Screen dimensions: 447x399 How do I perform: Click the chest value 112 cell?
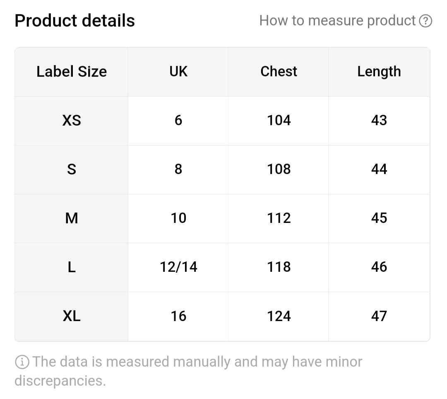279,219
